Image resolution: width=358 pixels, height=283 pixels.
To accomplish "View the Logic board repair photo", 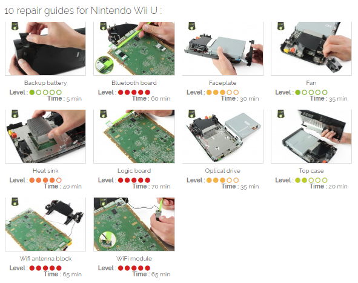I will [134, 136].
